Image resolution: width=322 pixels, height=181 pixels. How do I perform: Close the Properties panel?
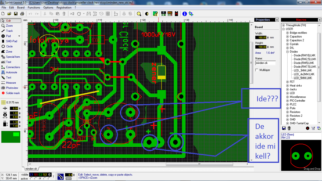click(277, 20)
